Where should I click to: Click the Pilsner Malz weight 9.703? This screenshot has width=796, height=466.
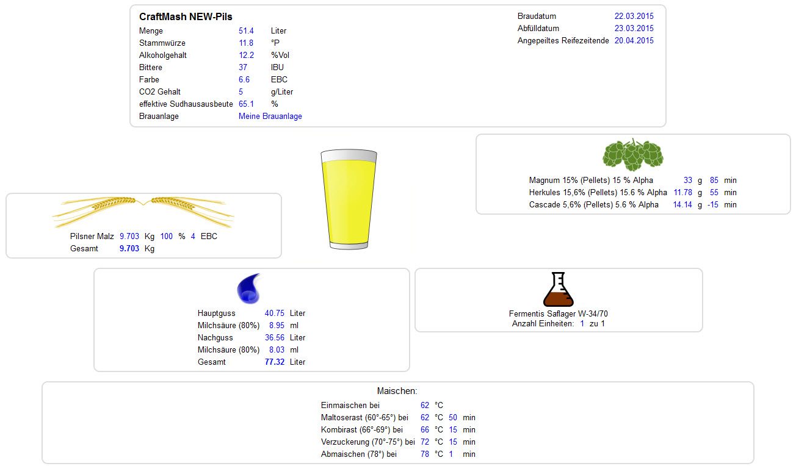click(x=129, y=236)
